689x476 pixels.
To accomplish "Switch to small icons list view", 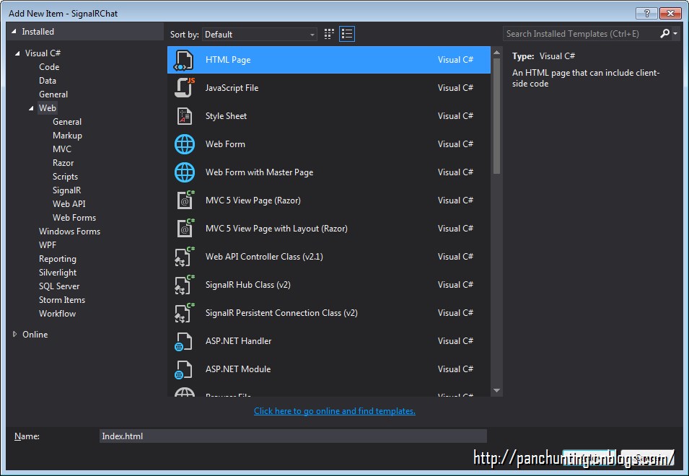I will tap(347, 34).
